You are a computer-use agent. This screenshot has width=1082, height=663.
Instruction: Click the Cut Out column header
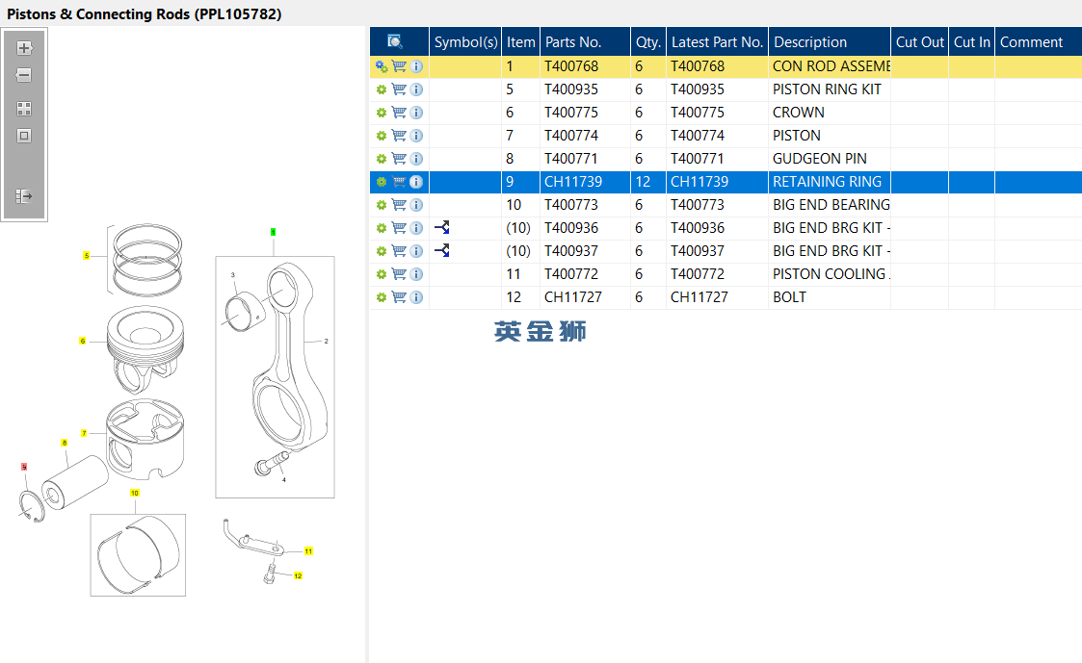[x=920, y=42]
